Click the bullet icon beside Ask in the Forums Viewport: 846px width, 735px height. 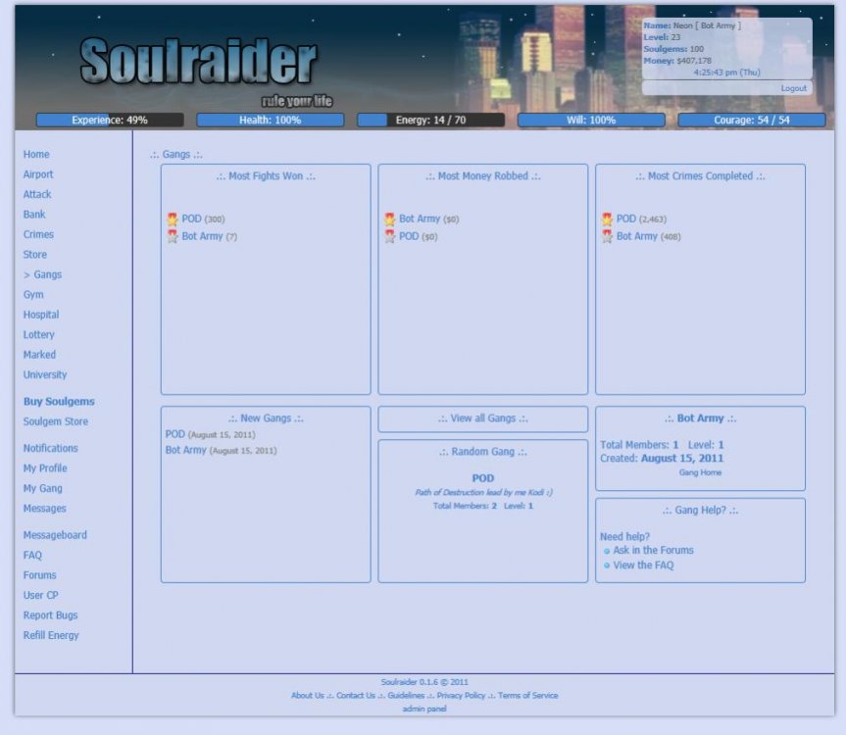[607, 551]
